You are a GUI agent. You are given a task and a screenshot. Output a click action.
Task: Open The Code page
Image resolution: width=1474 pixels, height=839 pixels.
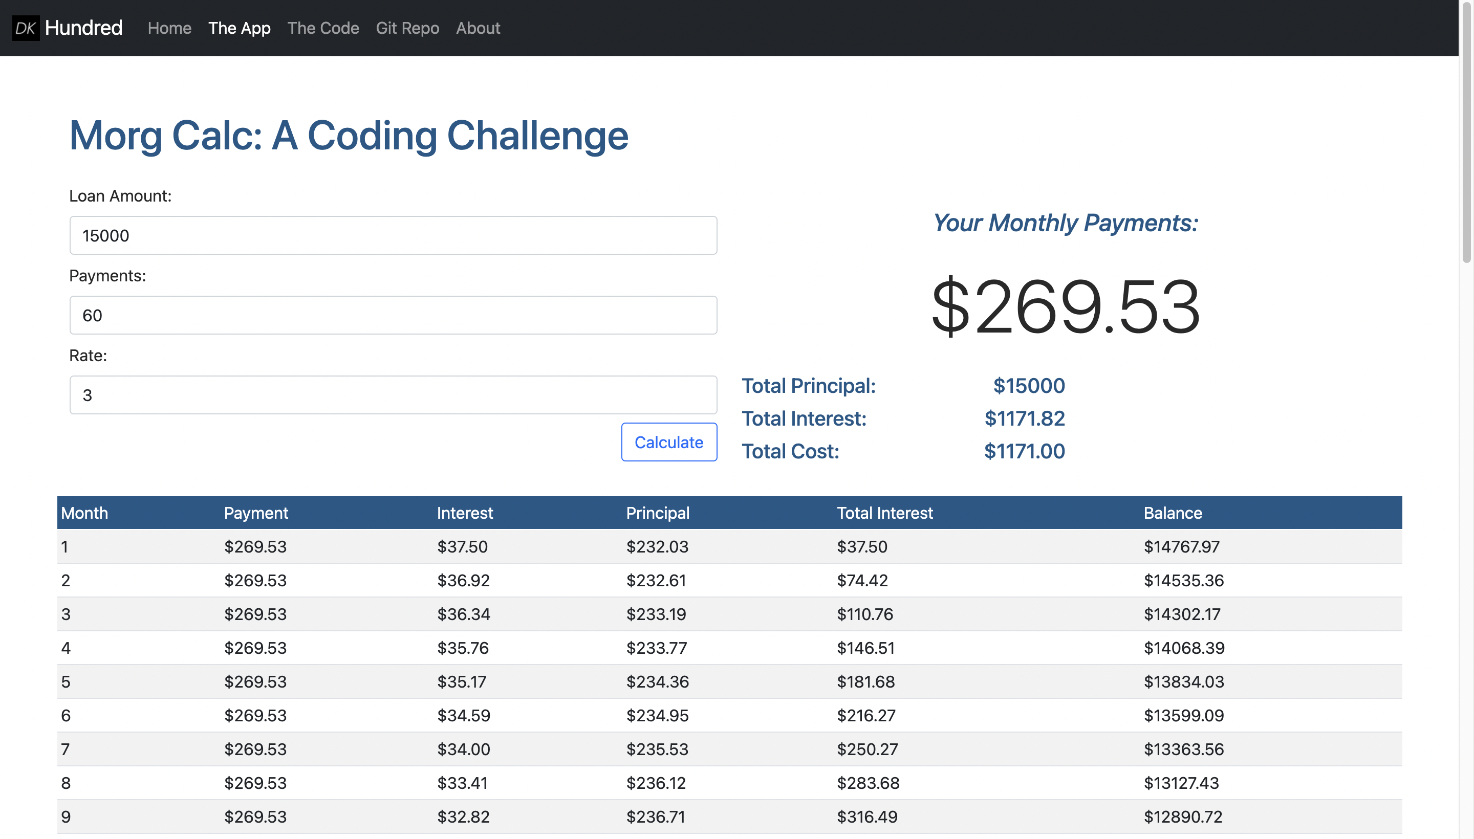pyautogui.click(x=323, y=28)
